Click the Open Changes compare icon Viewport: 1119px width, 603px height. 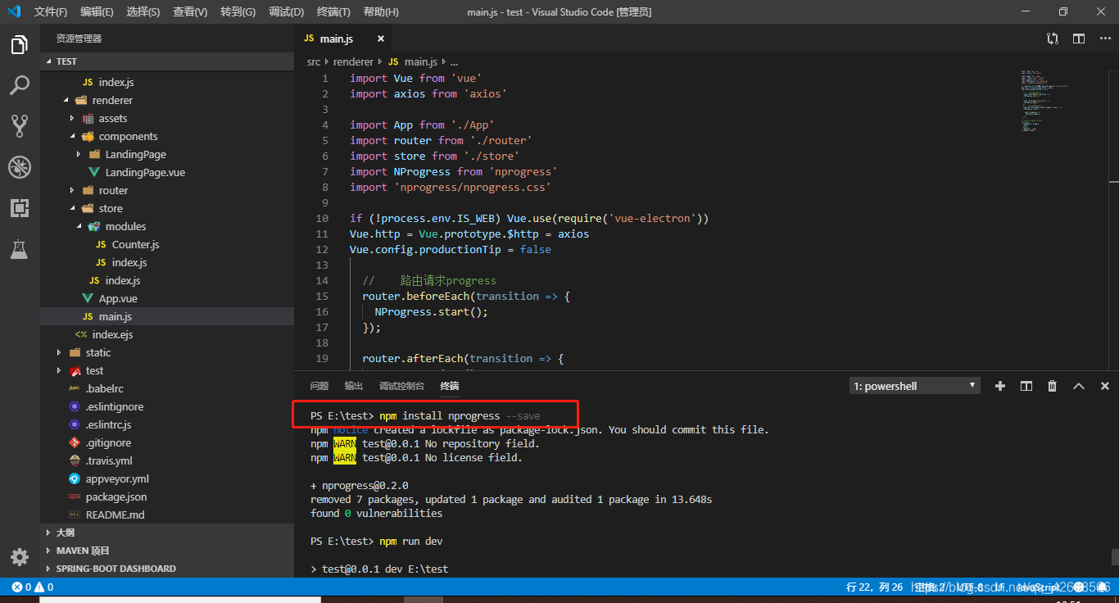point(1053,39)
